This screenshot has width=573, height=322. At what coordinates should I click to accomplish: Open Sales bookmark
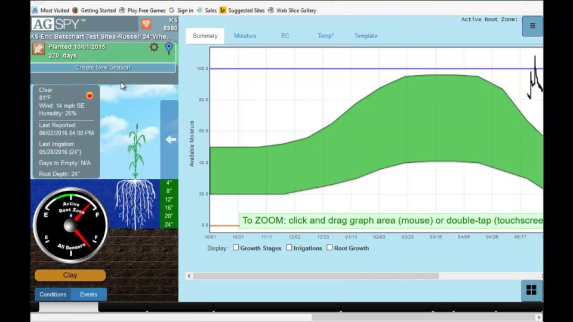pyautogui.click(x=207, y=10)
